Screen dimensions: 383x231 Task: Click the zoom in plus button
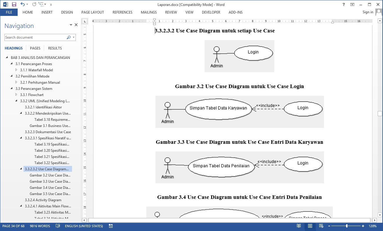(363, 226)
